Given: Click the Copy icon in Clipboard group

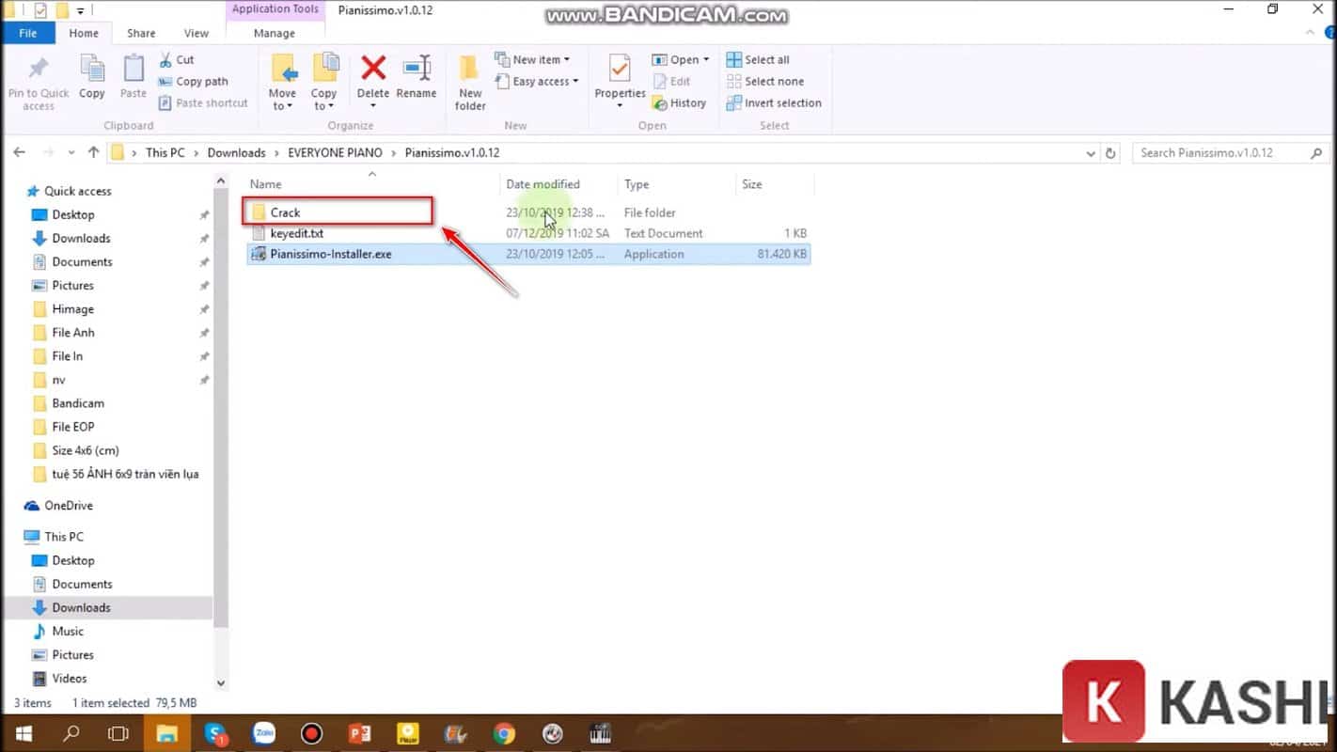Looking at the screenshot, I should (x=92, y=75).
